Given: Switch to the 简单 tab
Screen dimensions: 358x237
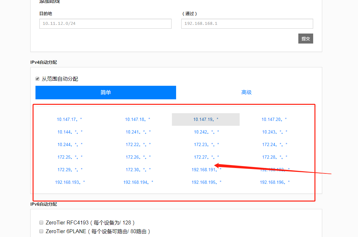Looking at the screenshot, I should click(105, 93).
